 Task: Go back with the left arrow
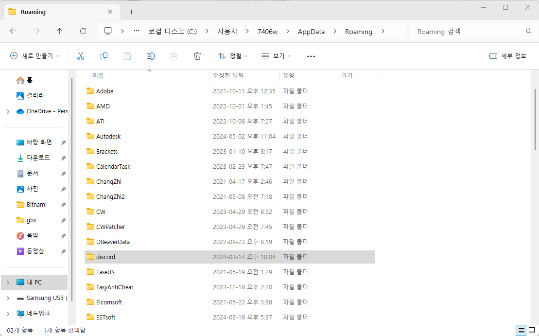pos(13,31)
